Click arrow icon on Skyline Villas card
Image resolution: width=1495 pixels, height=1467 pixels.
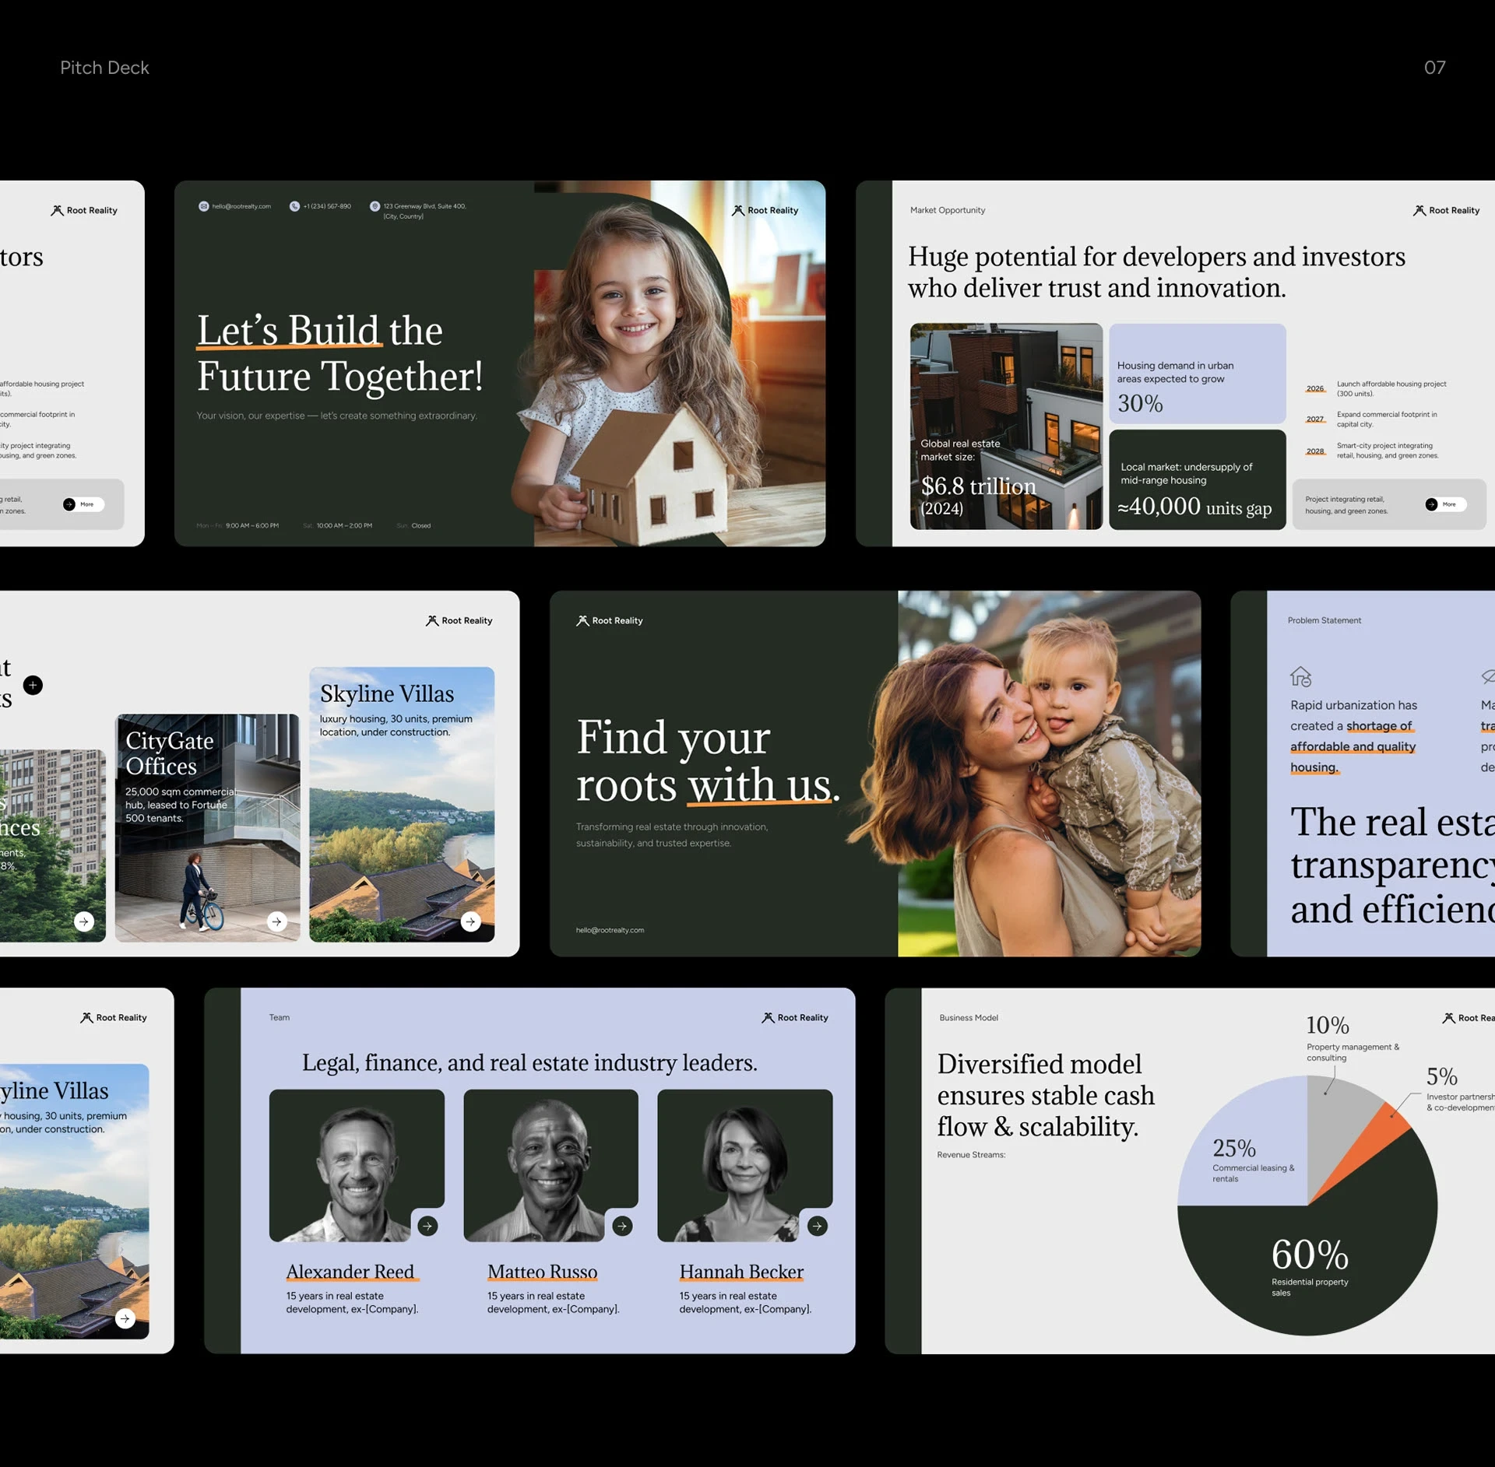(x=470, y=921)
